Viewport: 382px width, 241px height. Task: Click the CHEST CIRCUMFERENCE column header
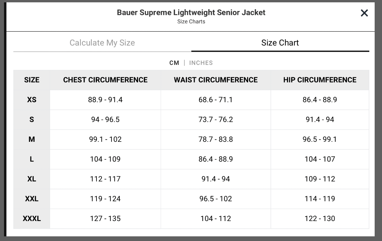click(105, 80)
